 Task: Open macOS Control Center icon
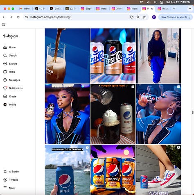162,2
